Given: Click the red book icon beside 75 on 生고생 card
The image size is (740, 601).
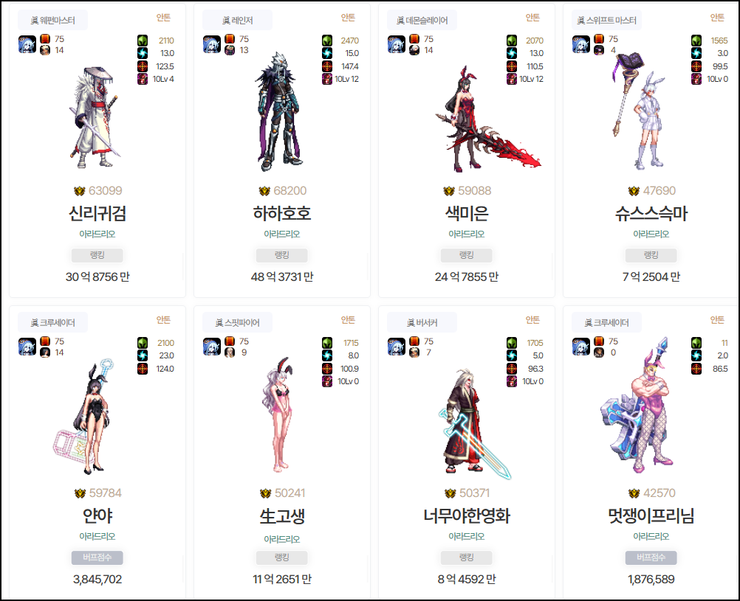Looking at the screenshot, I should (x=230, y=341).
